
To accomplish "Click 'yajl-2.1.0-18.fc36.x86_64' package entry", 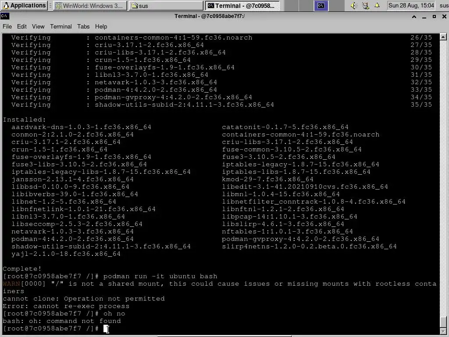I will point(66,254).
